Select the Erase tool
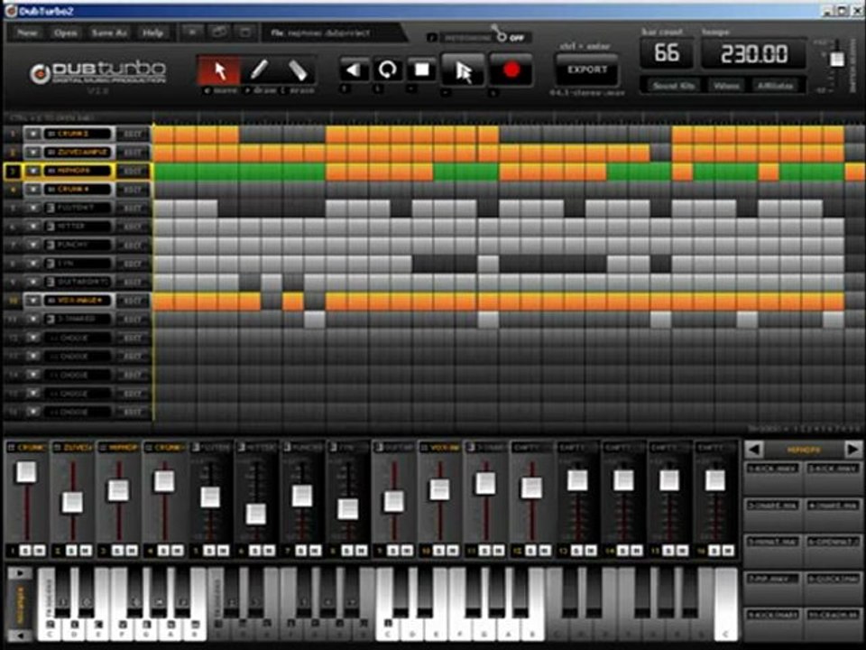 pos(297,70)
